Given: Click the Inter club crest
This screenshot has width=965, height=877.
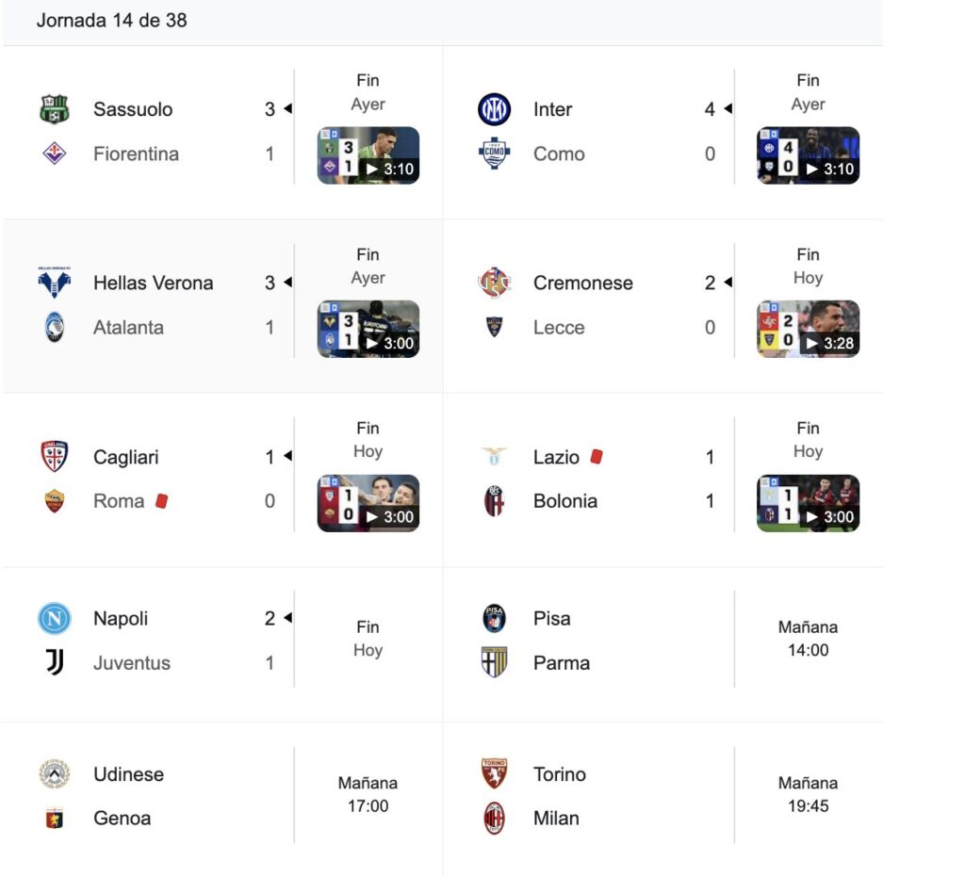Looking at the screenshot, I should click(x=494, y=109).
